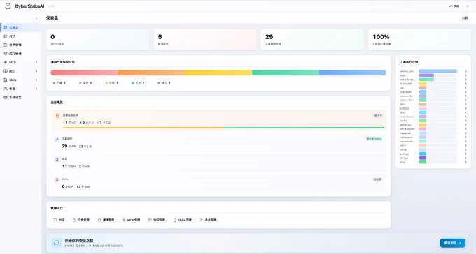Click the '11' knowledge items row
Image resolution: width=476 pixels, height=254 pixels.
(x=219, y=163)
